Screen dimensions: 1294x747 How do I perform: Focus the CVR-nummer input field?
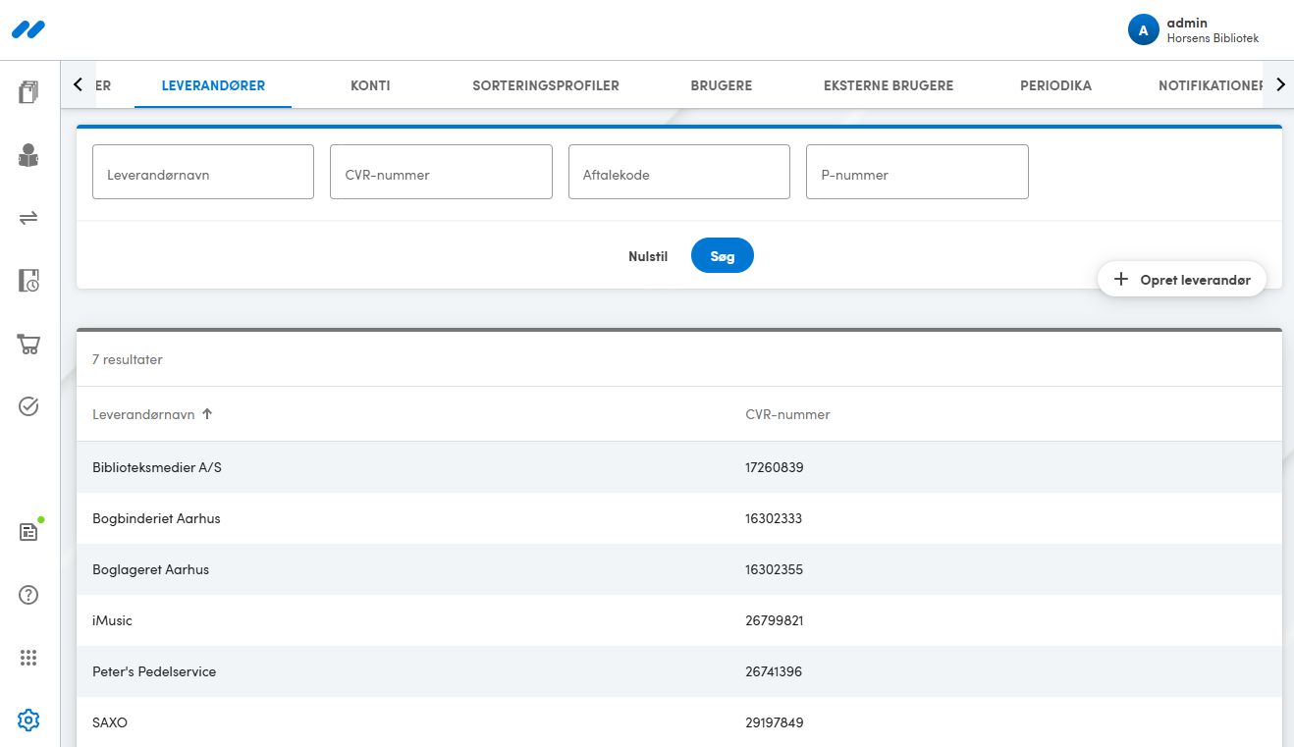tap(442, 172)
